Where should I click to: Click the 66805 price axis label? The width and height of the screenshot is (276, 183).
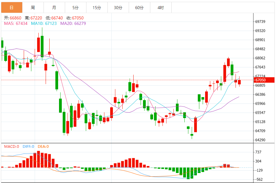click(260, 85)
